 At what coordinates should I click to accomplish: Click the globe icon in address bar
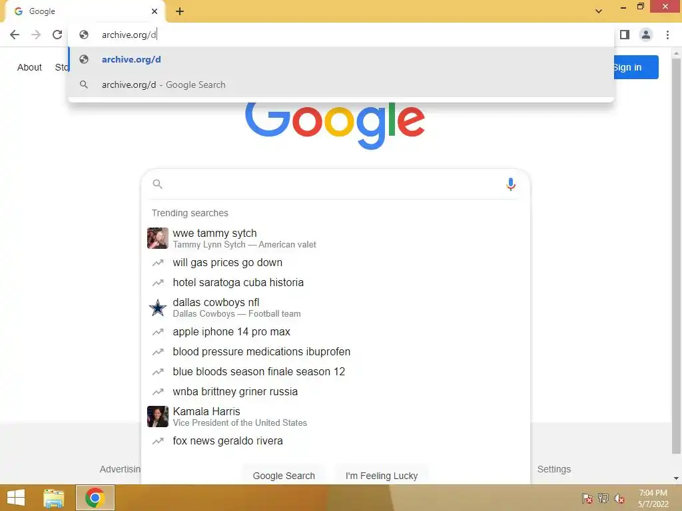click(x=84, y=35)
